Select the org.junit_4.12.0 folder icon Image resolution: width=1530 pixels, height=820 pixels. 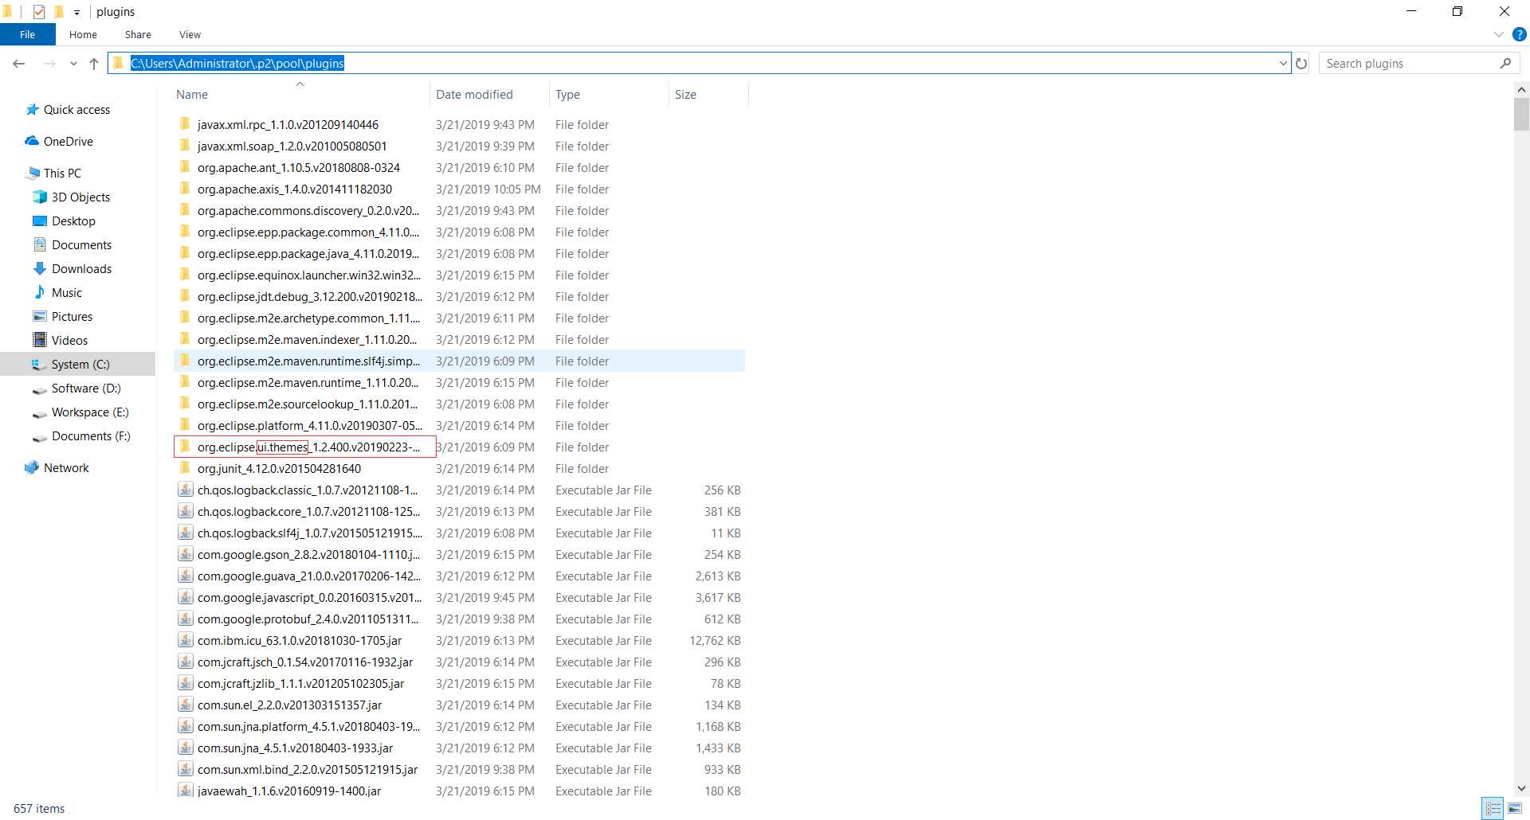click(185, 468)
